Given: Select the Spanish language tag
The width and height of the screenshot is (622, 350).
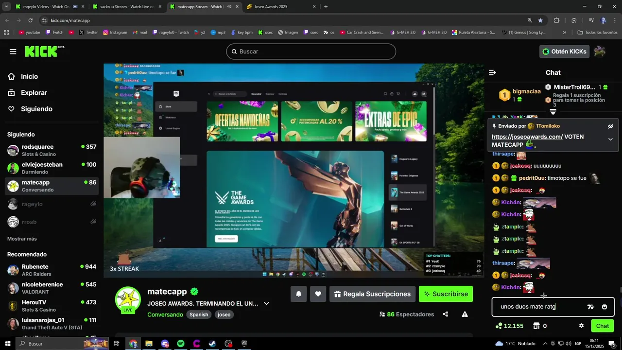Looking at the screenshot, I should coord(199,315).
